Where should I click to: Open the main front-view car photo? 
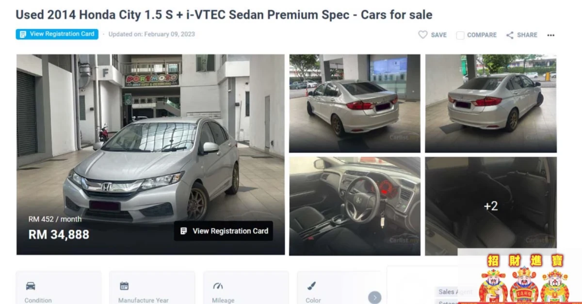[x=151, y=154]
